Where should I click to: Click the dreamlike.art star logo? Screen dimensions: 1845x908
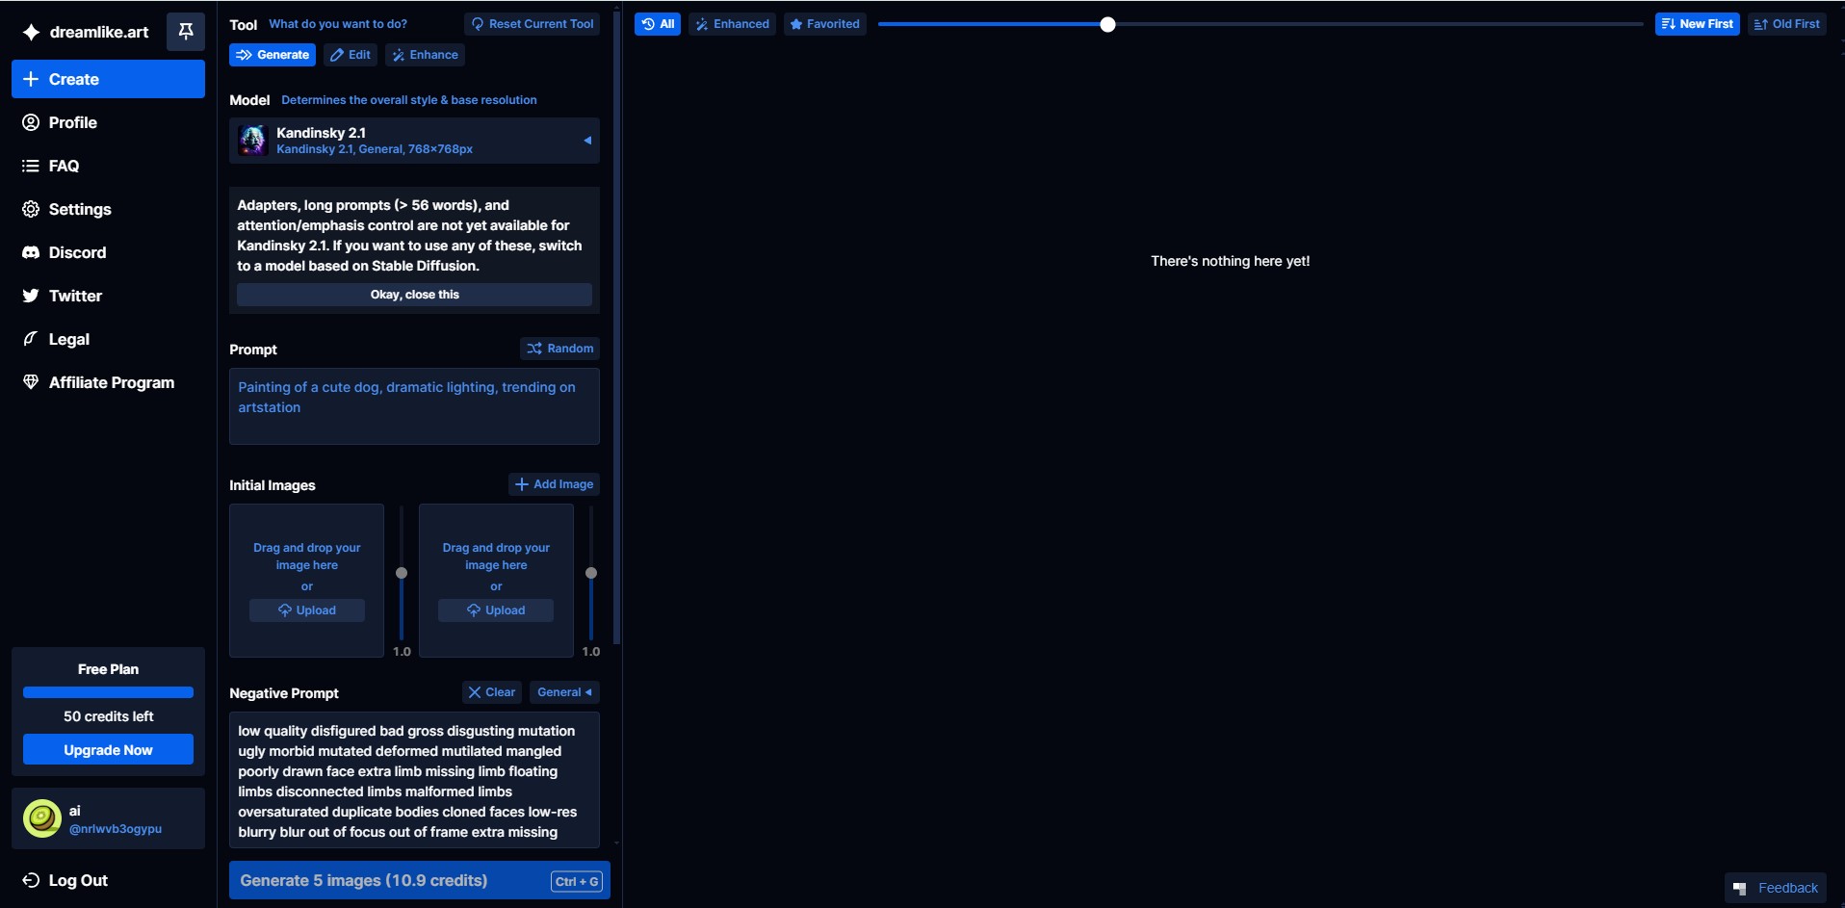31,33
